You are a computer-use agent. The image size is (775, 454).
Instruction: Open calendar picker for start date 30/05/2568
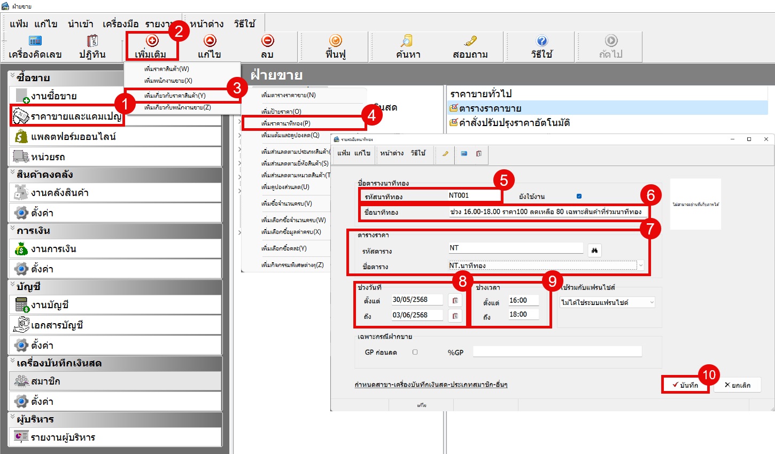click(455, 300)
